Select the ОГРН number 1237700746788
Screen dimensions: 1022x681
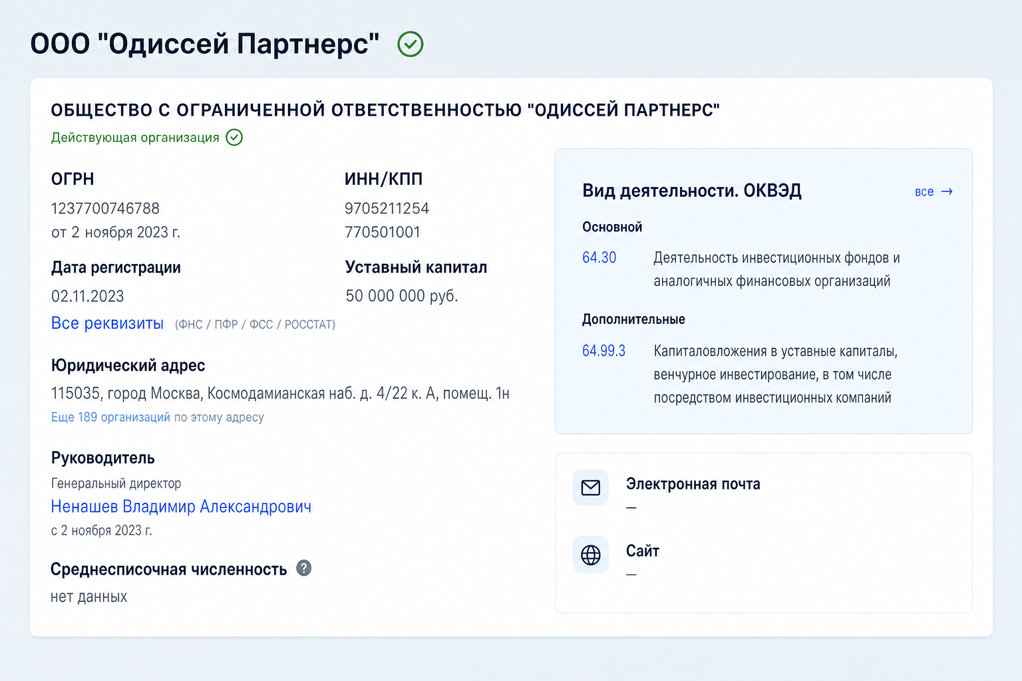point(105,208)
